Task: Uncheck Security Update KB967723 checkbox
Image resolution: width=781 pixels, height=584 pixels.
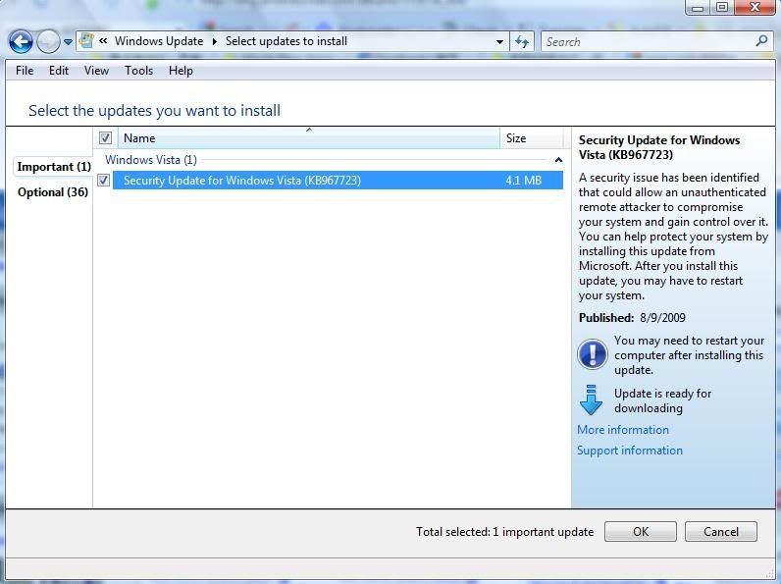Action: pos(104,180)
